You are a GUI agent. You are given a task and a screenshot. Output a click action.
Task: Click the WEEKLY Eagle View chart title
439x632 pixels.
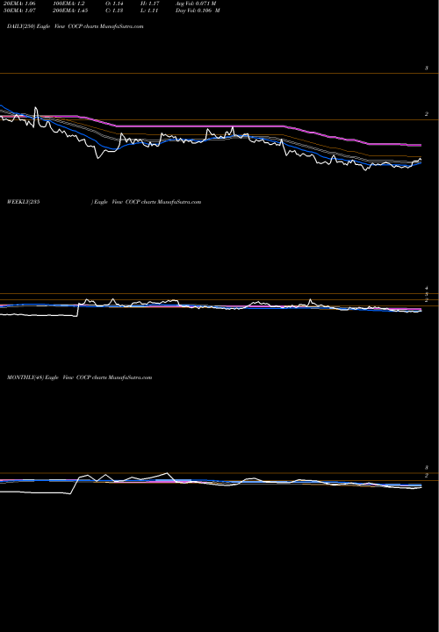pyautogui.click(x=104, y=202)
